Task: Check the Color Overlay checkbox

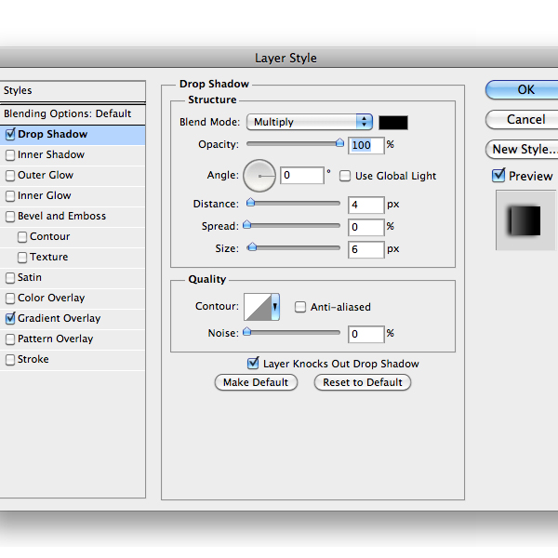Action: click(x=10, y=299)
